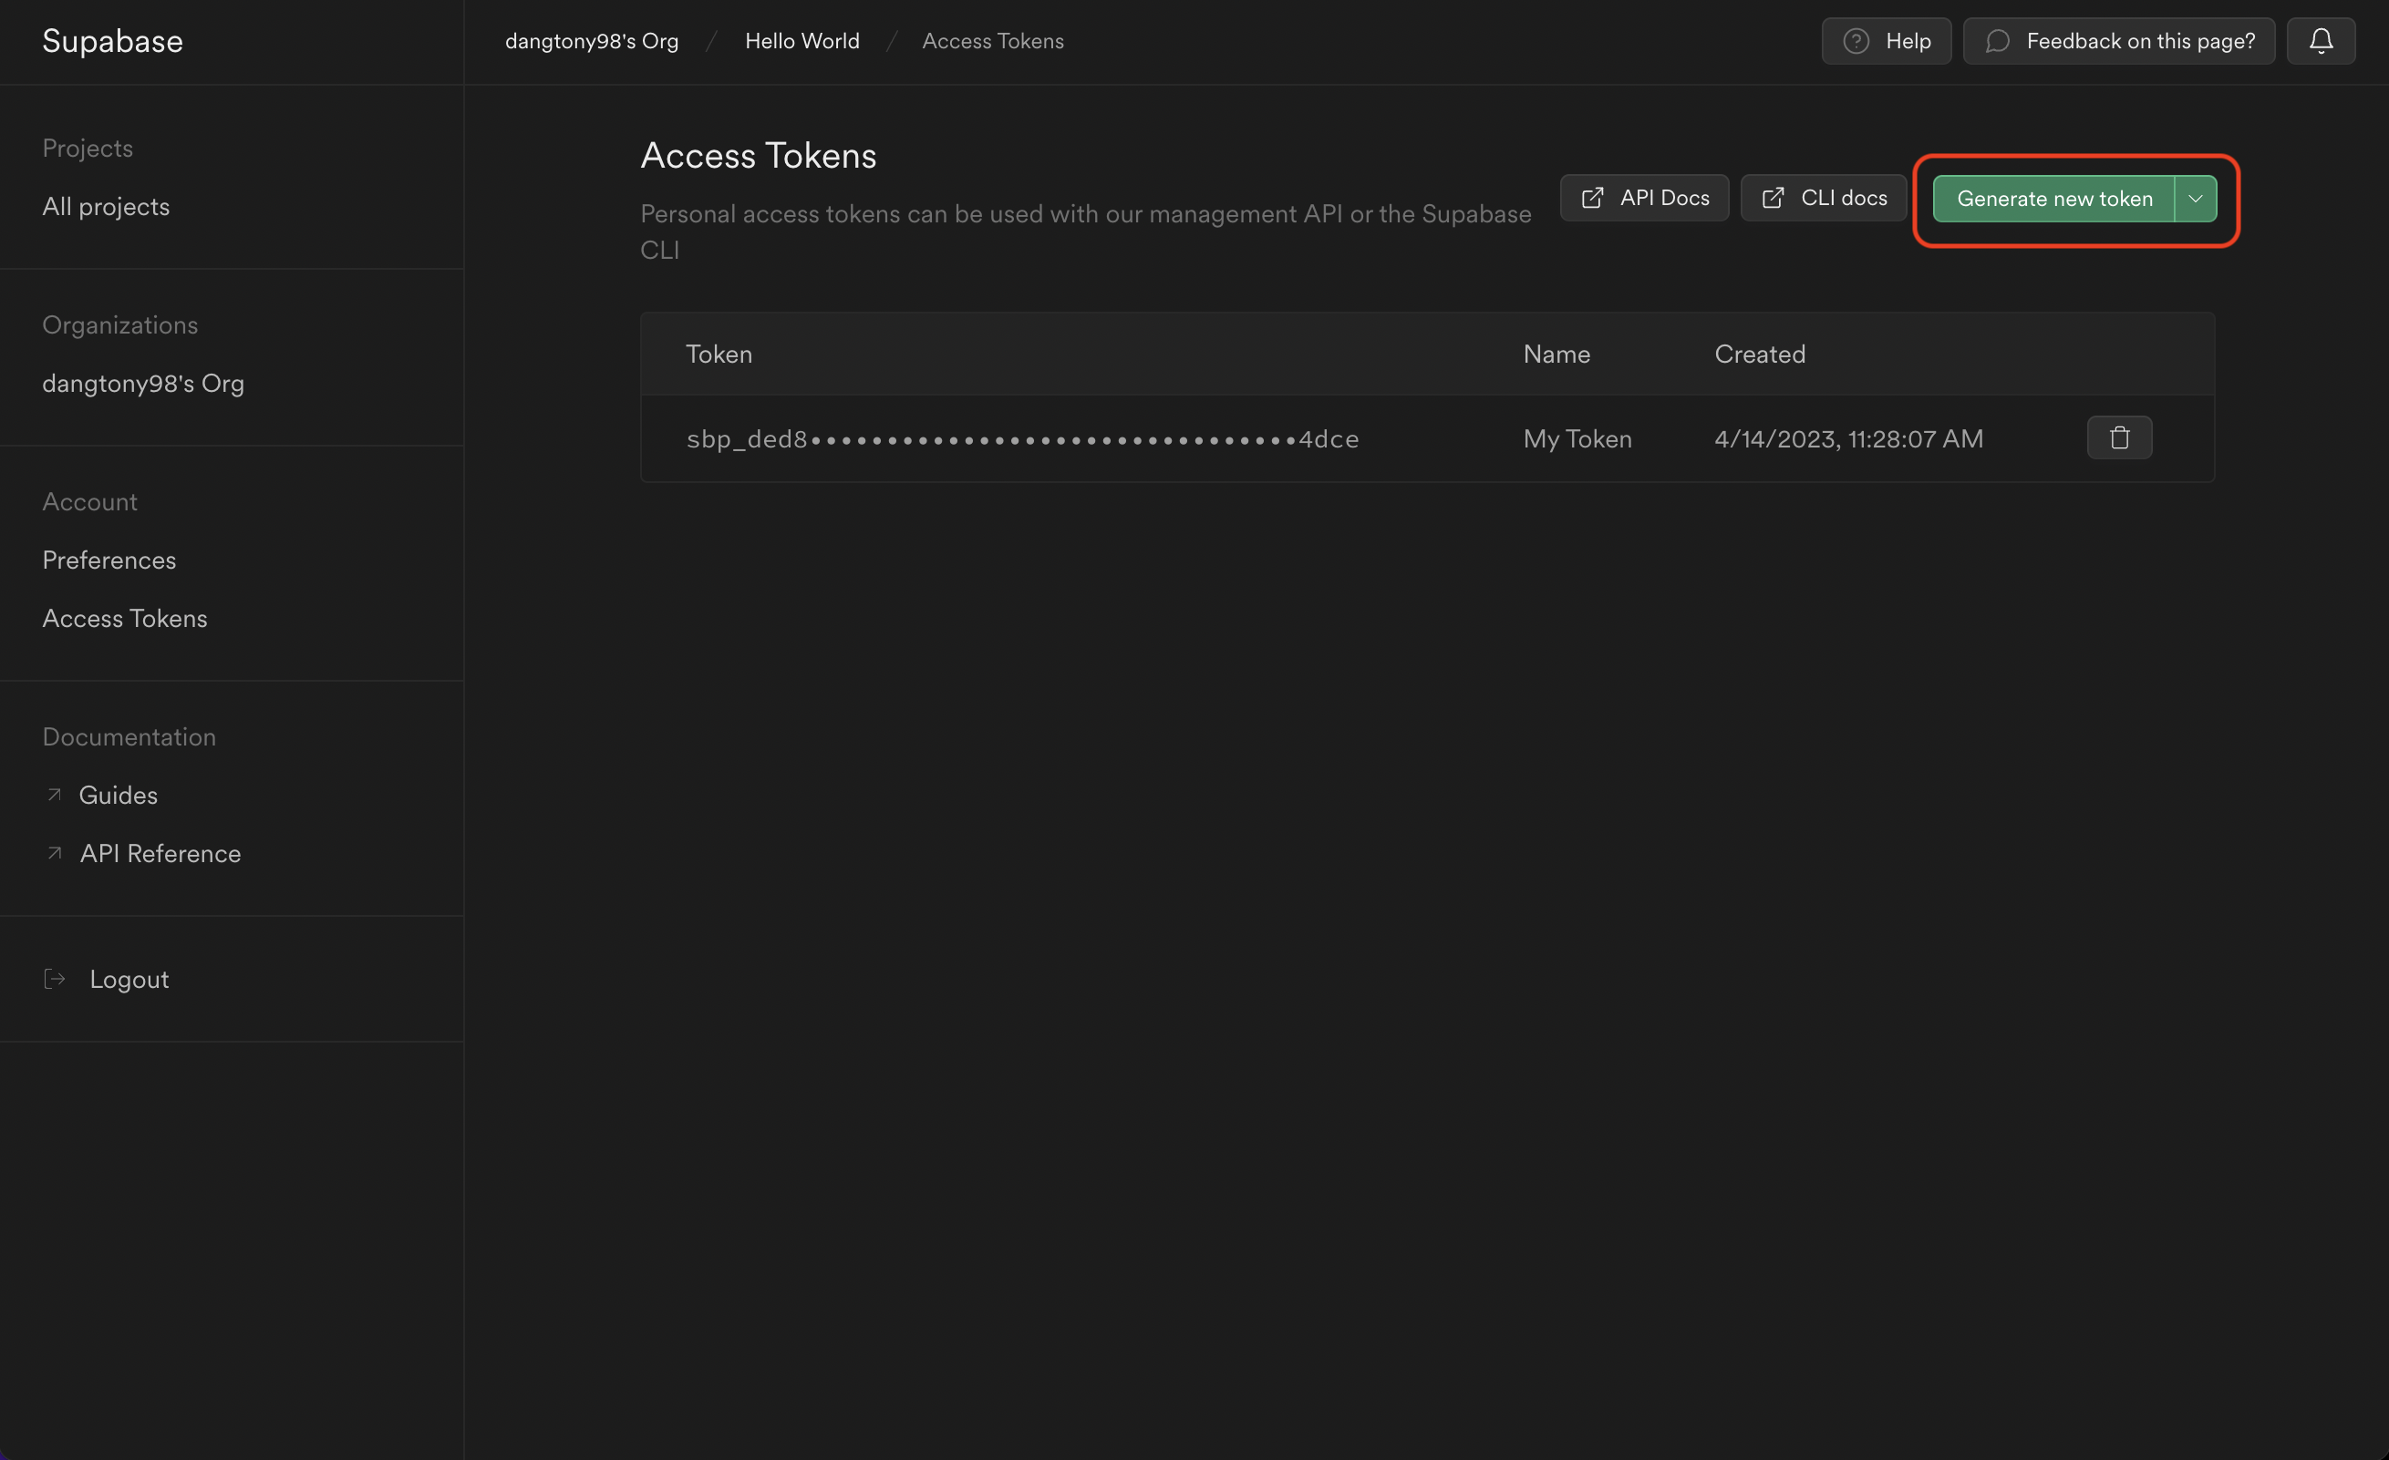View All projects in sidebar
The height and width of the screenshot is (1460, 2389).
pos(106,205)
